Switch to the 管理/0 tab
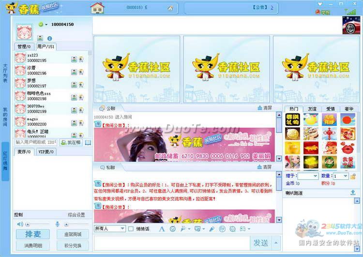Viewport: 363px width, 257px height. tap(24, 46)
